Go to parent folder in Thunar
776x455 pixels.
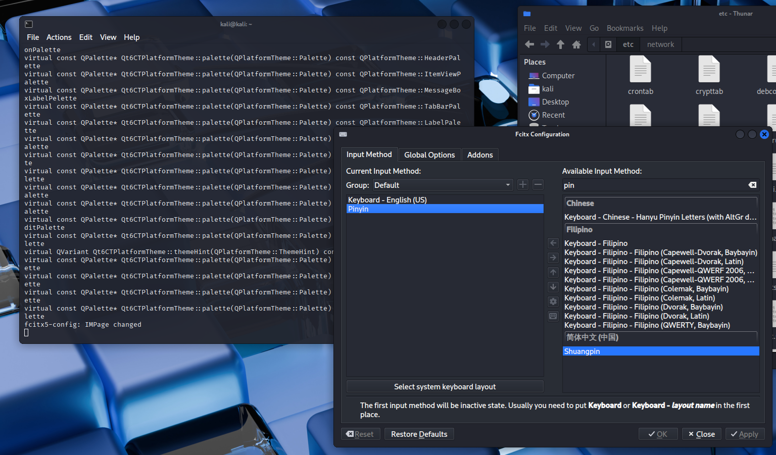click(560, 44)
